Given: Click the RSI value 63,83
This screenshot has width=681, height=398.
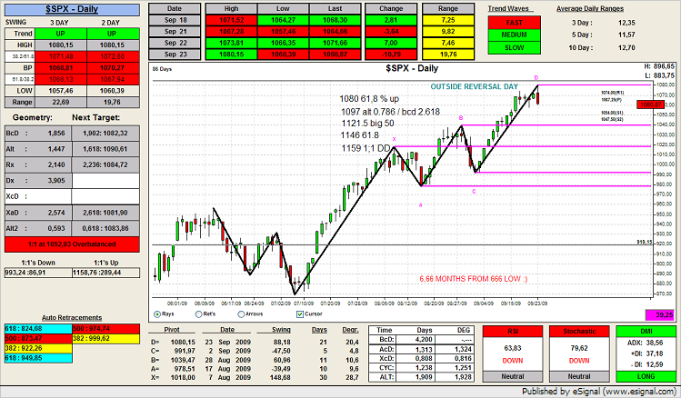Looking at the screenshot, I should pyautogui.click(x=513, y=349).
